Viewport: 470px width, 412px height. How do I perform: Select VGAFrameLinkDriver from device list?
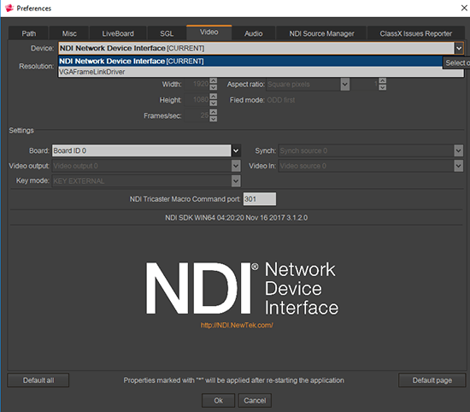click(x=261, y=72)
